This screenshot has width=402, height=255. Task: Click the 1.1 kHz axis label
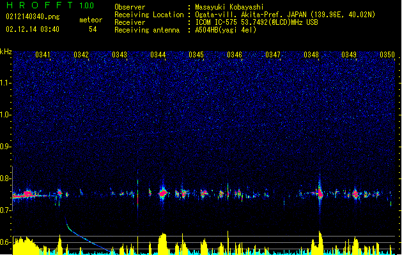coord(6,83)
